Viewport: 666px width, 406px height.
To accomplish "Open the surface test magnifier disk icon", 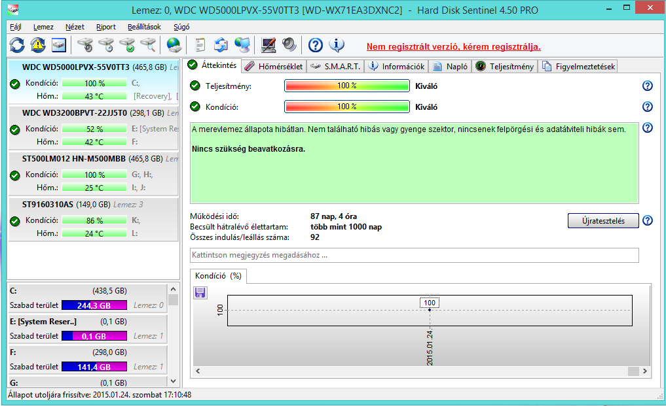I will coord(148,45).
